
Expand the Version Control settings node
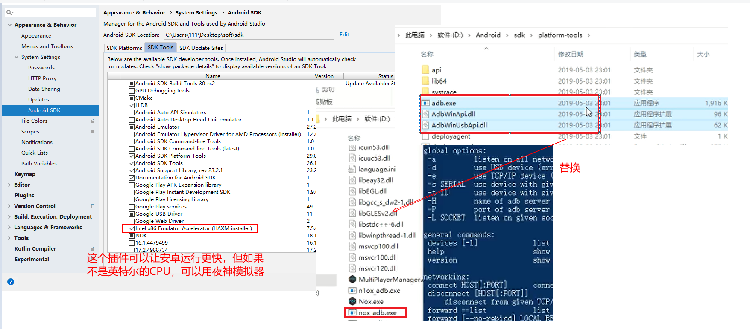point(9,206)
